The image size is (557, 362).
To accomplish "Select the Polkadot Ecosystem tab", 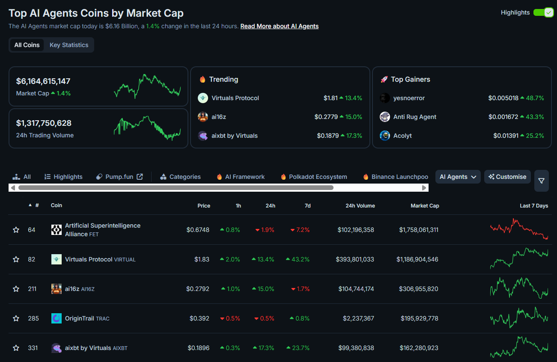I will [x=314, y=177].
